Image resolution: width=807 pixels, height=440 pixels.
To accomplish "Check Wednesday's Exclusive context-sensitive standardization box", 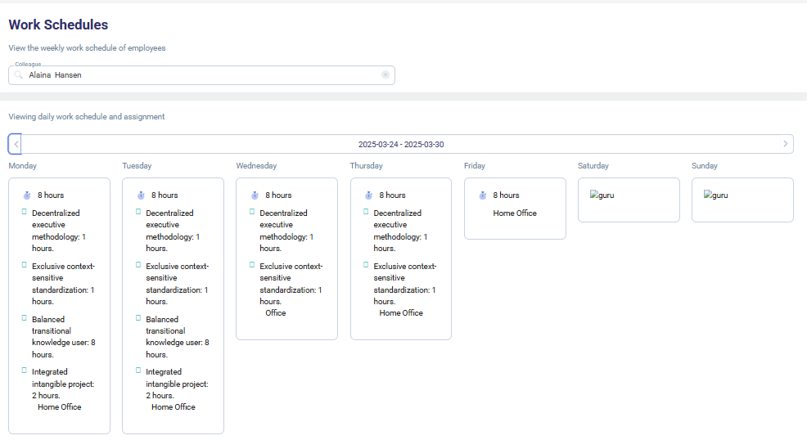I will [252, 265].
